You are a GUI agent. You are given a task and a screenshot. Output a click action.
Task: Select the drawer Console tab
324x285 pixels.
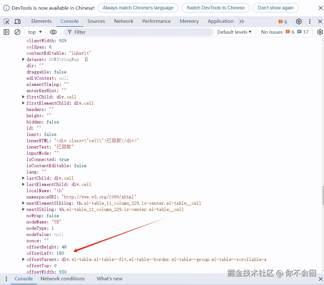[23, 278]
